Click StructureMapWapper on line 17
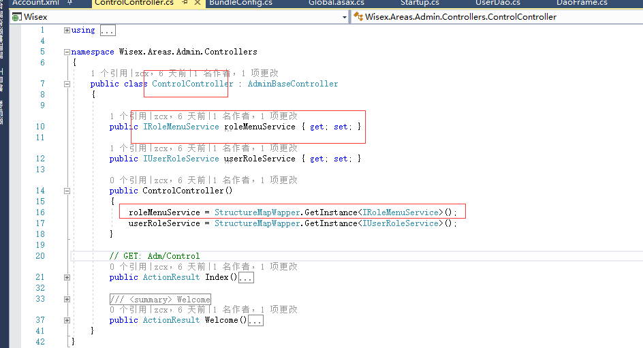Screen dimensions: 643x348 pyautogui.click(x=257, y=224)
